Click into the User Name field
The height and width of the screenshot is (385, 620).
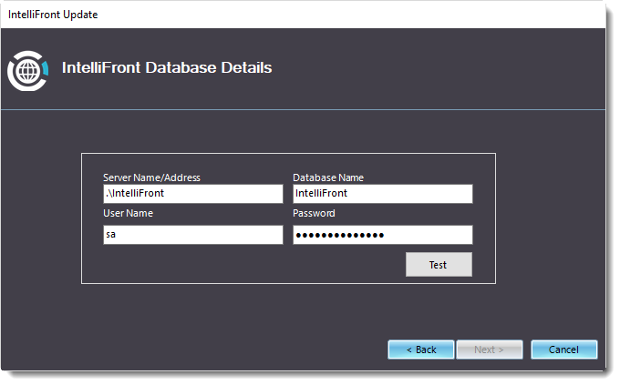[x=193, y=235]
